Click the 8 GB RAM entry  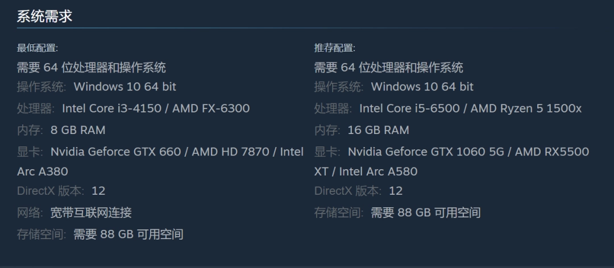click(x=78, y=130)
